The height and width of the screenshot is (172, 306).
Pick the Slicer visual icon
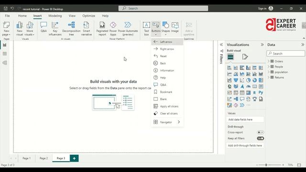236,93
